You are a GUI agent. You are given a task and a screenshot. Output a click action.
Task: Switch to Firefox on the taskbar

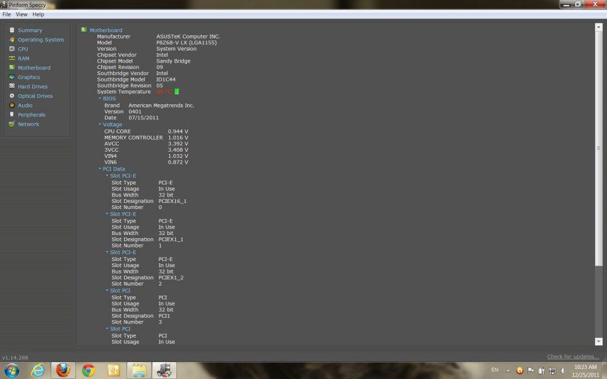63,370
